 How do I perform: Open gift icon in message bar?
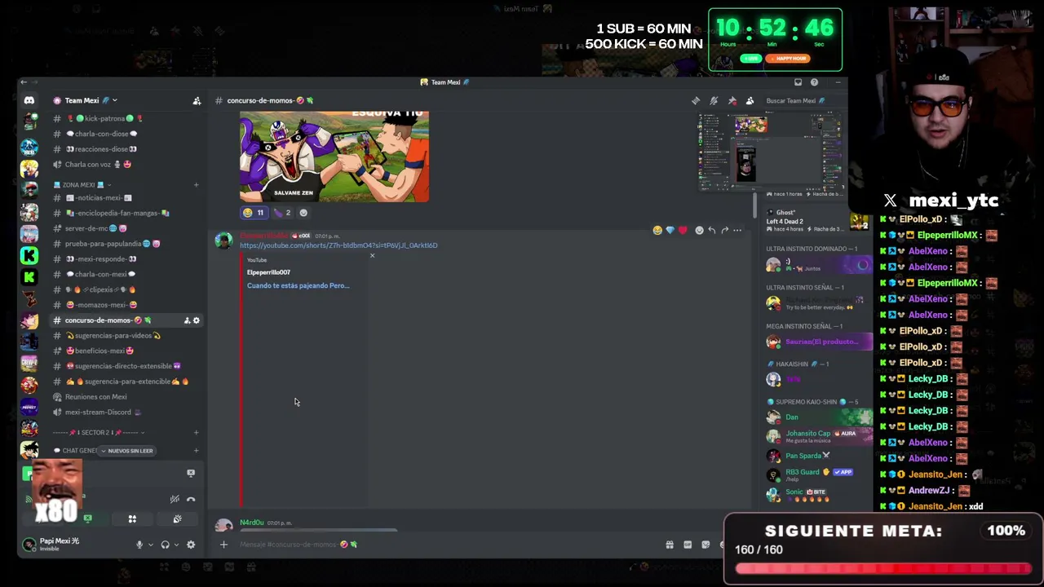(x=670, y=545)
